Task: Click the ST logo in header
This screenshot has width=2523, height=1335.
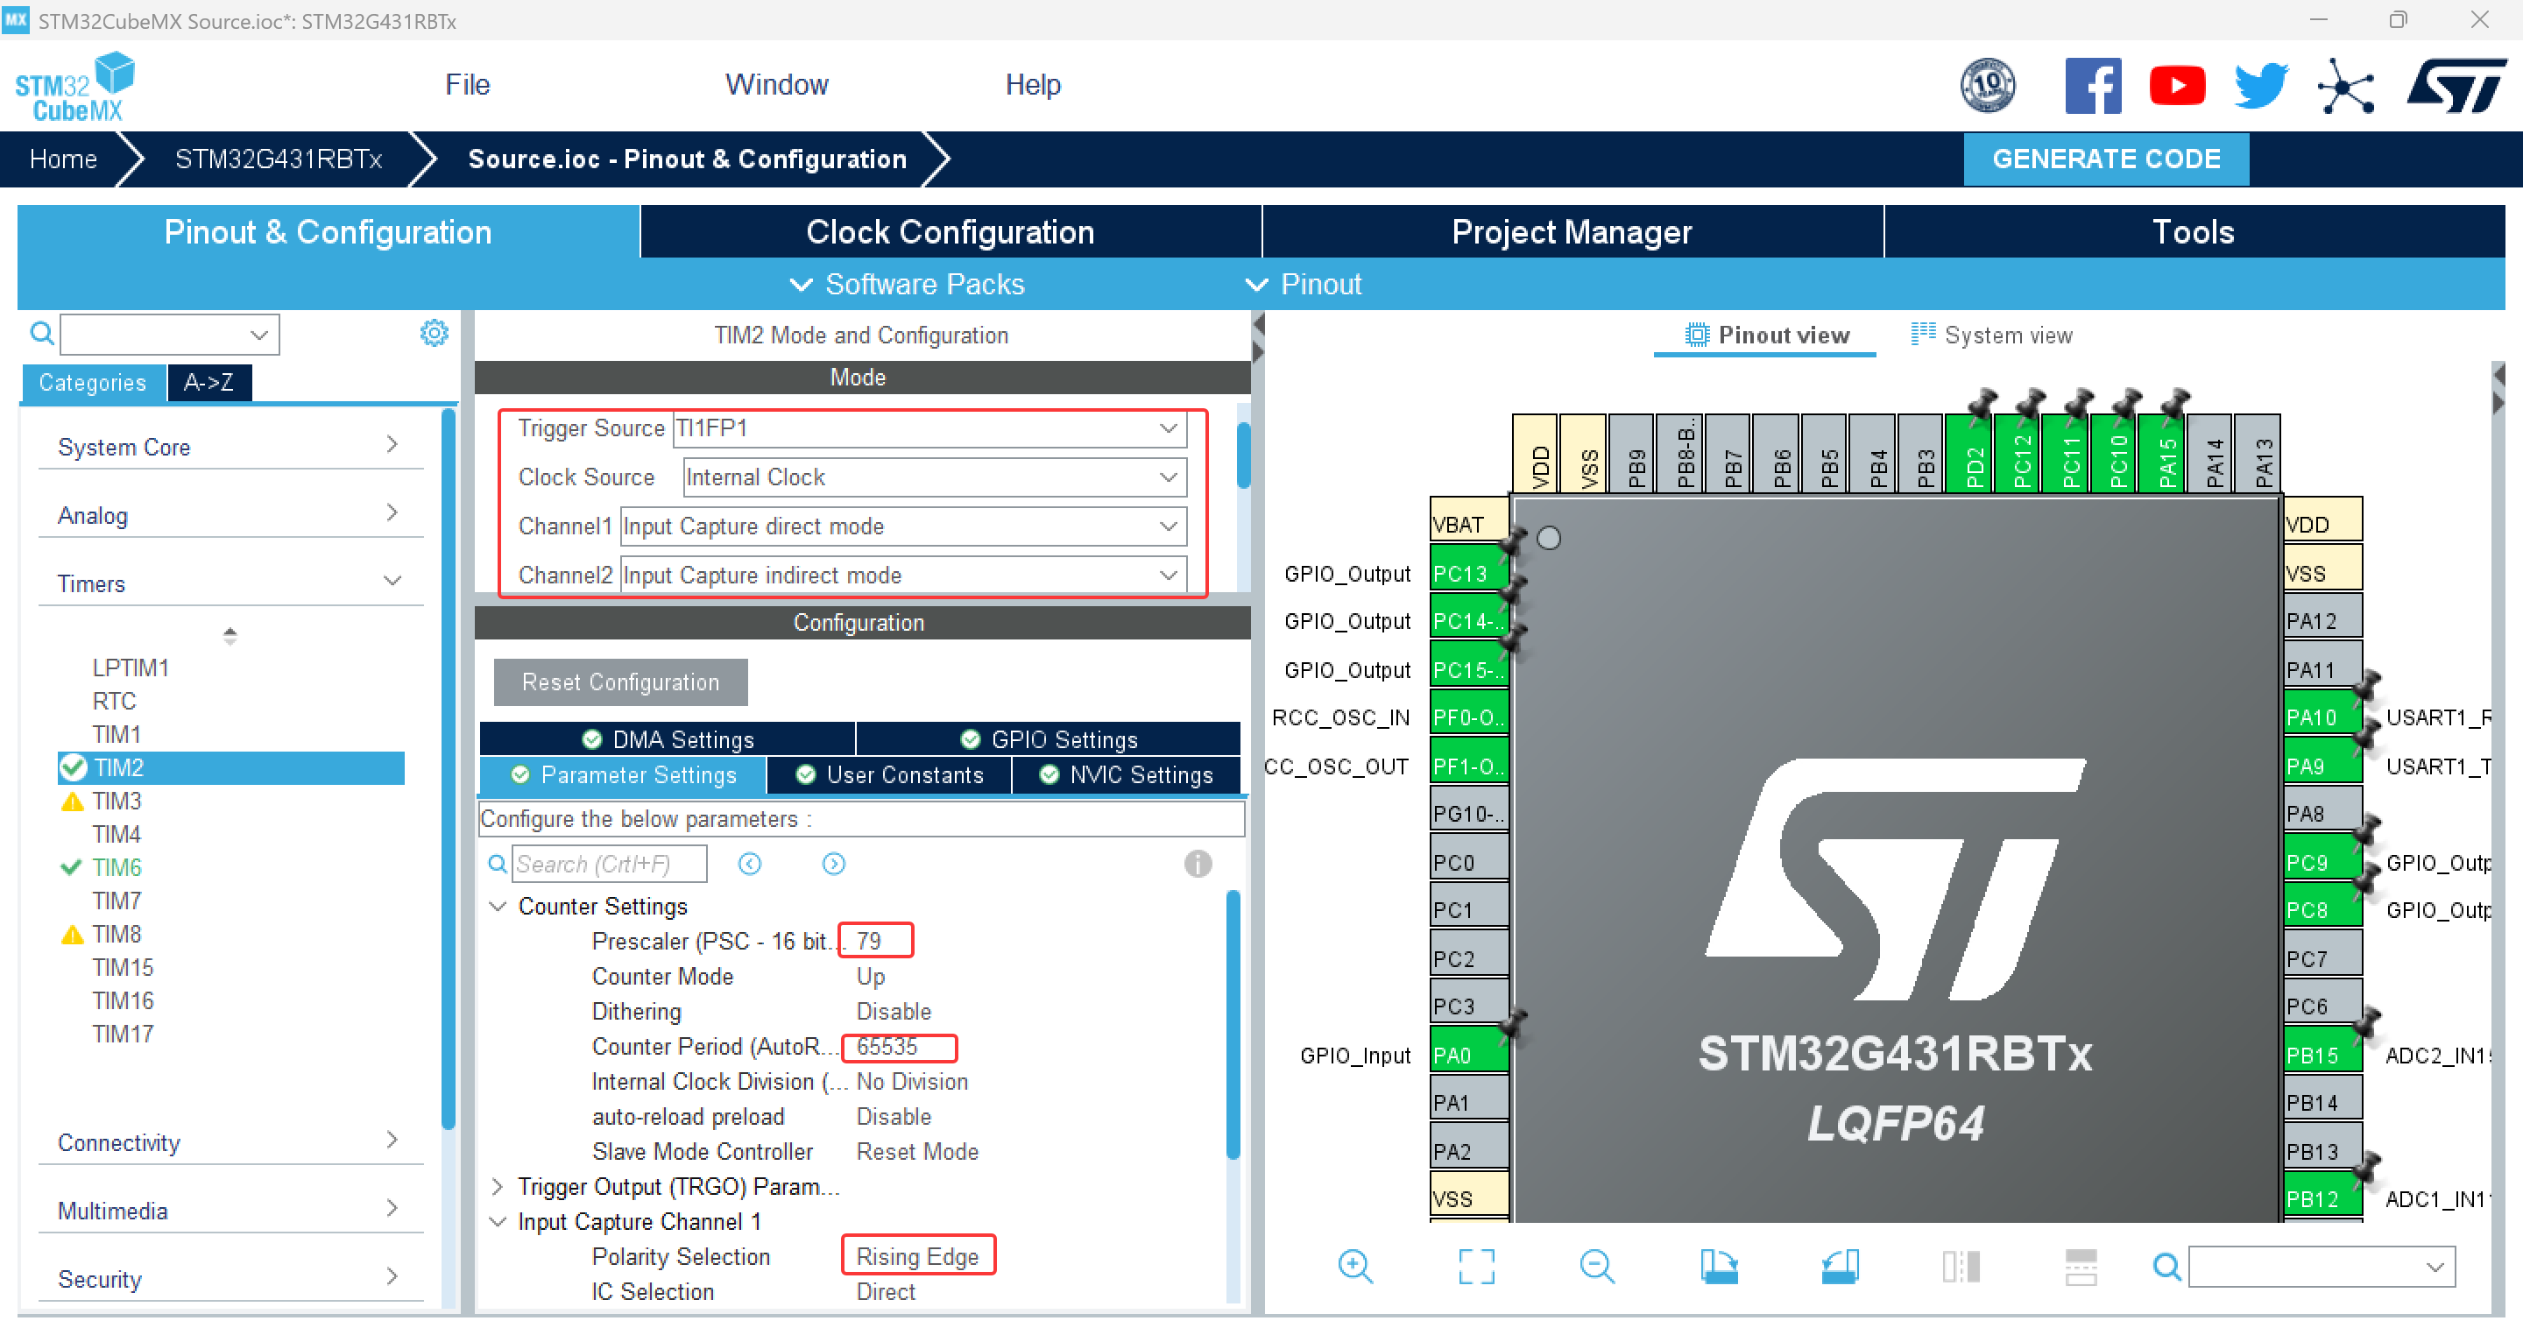Action: pyautogui.click(x=2456, y=85)
